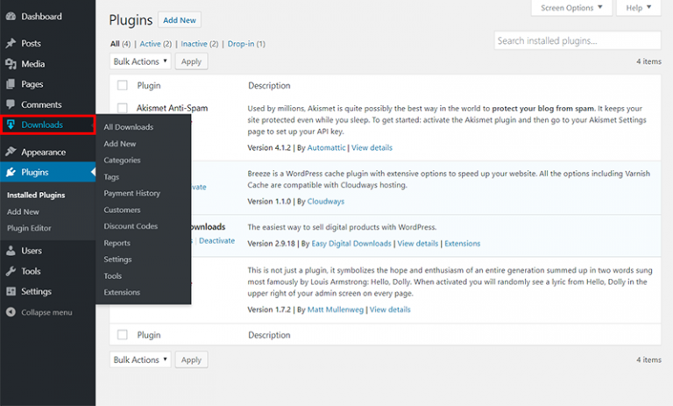673x406 pixels.
Task: Click the Users person icon
Action: 11,251
